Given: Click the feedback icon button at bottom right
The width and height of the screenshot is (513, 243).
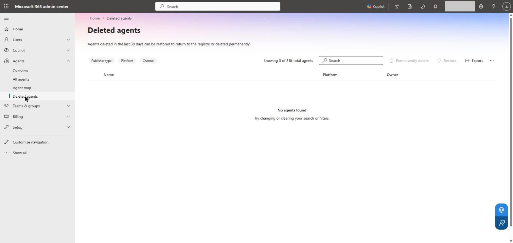Looking at the screenshot, I should [x=501, y=223].
